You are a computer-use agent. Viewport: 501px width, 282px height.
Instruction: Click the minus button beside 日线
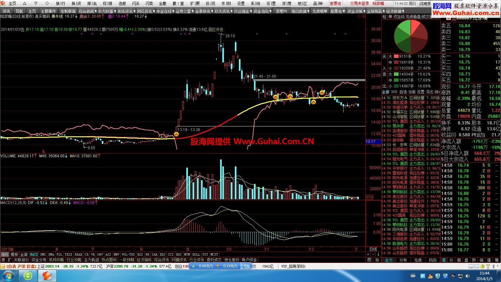click(373, 254)
